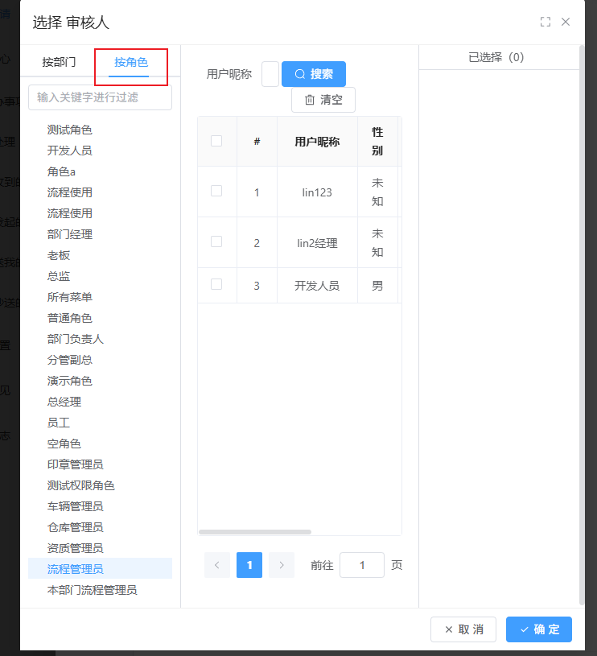Click the 用户昵称 search field
The width and height of the screenshot is (597, 656).
point(270,74)
